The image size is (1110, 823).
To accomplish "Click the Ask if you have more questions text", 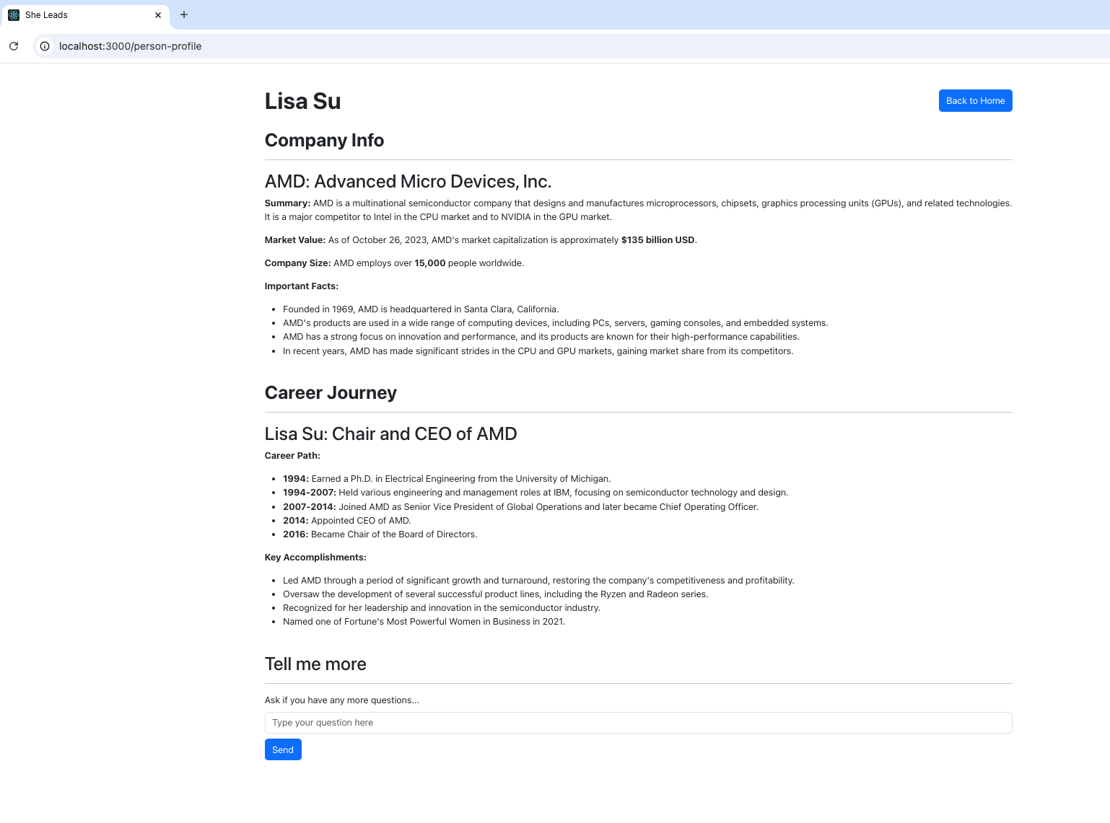I will tap(342, 700).
